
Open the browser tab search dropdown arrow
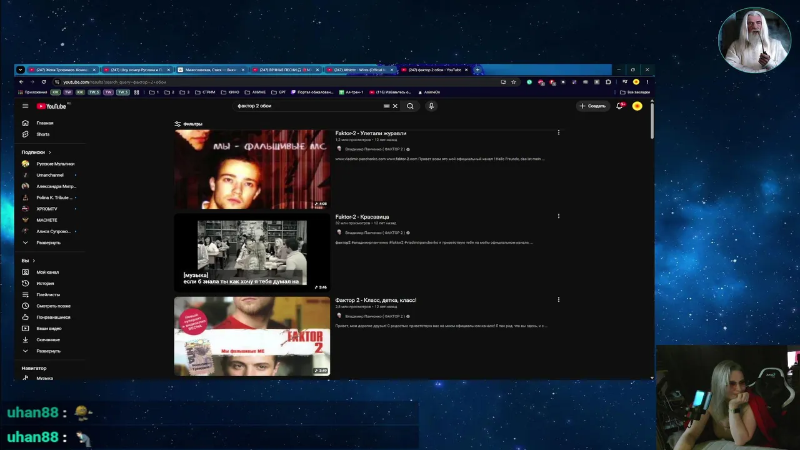20,70
